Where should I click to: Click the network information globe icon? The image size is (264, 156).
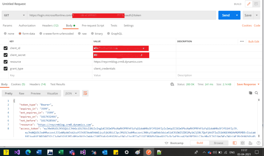172,84
